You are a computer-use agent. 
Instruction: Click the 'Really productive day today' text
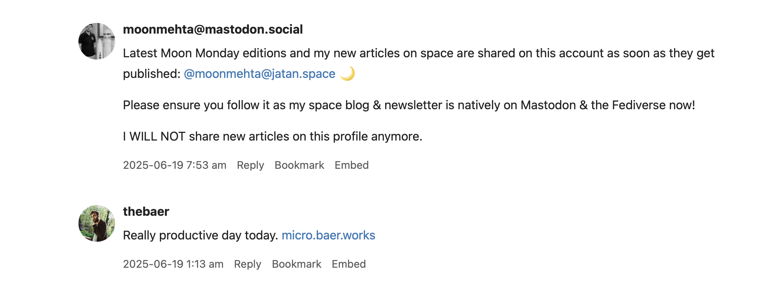[200, 235]
